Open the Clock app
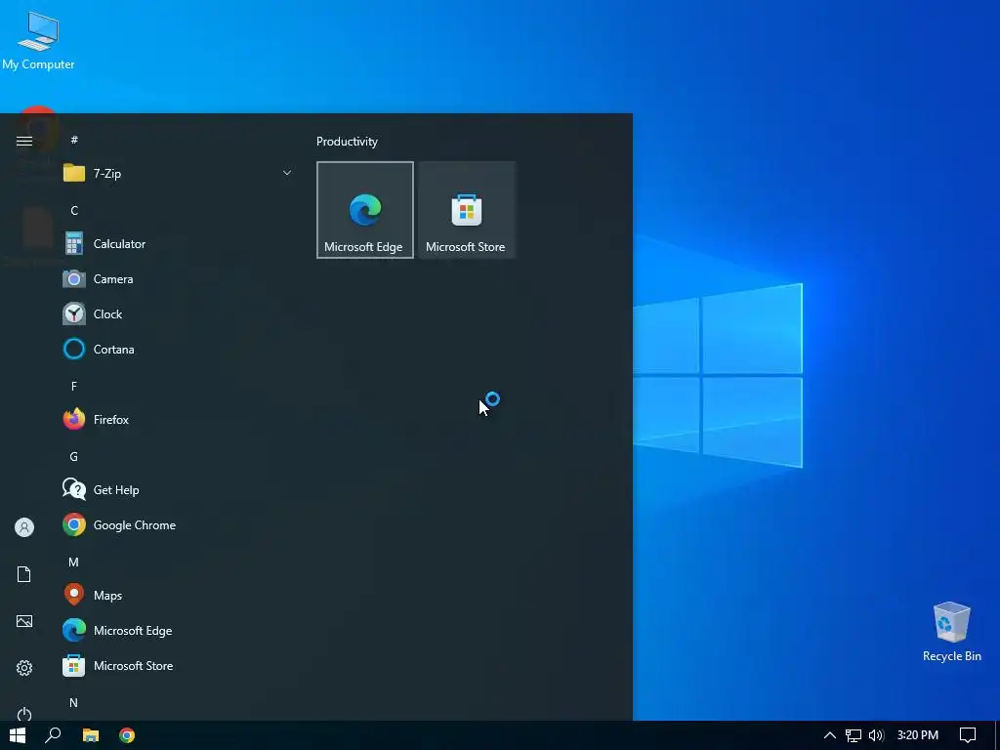Image resolution: width=1000 pixels, height=750 pixels. click(x=178, y=313)
